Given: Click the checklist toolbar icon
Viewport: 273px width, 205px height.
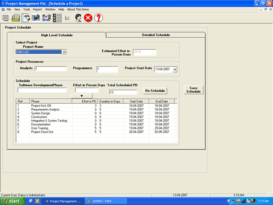Looking at the screenshot, I should (x=56, y=18).
